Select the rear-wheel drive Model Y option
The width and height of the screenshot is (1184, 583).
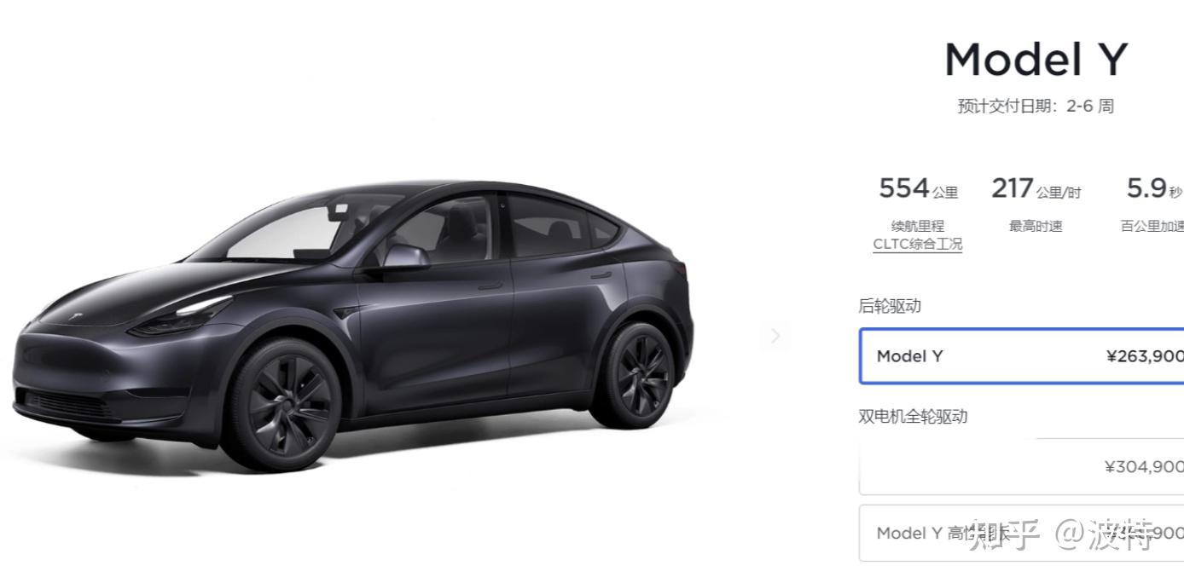point(1022,356)
